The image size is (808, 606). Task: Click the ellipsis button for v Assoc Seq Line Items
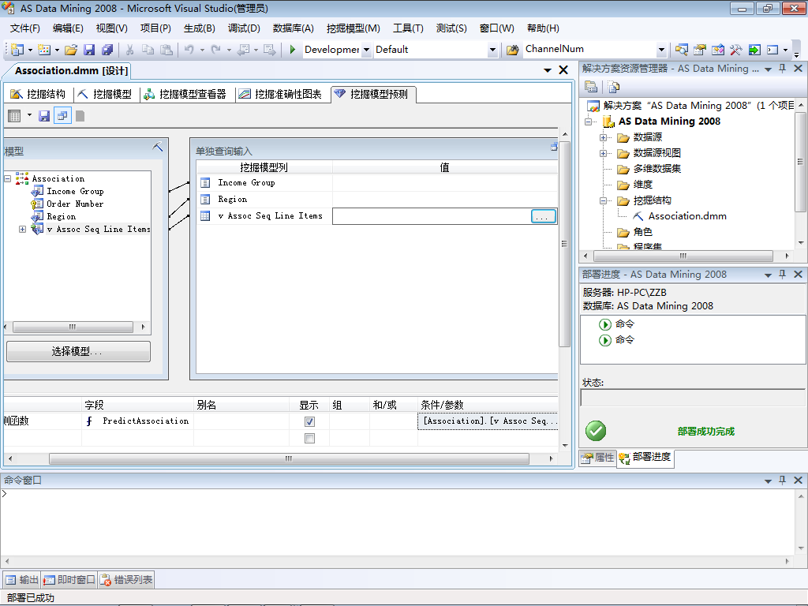point(543,216)
